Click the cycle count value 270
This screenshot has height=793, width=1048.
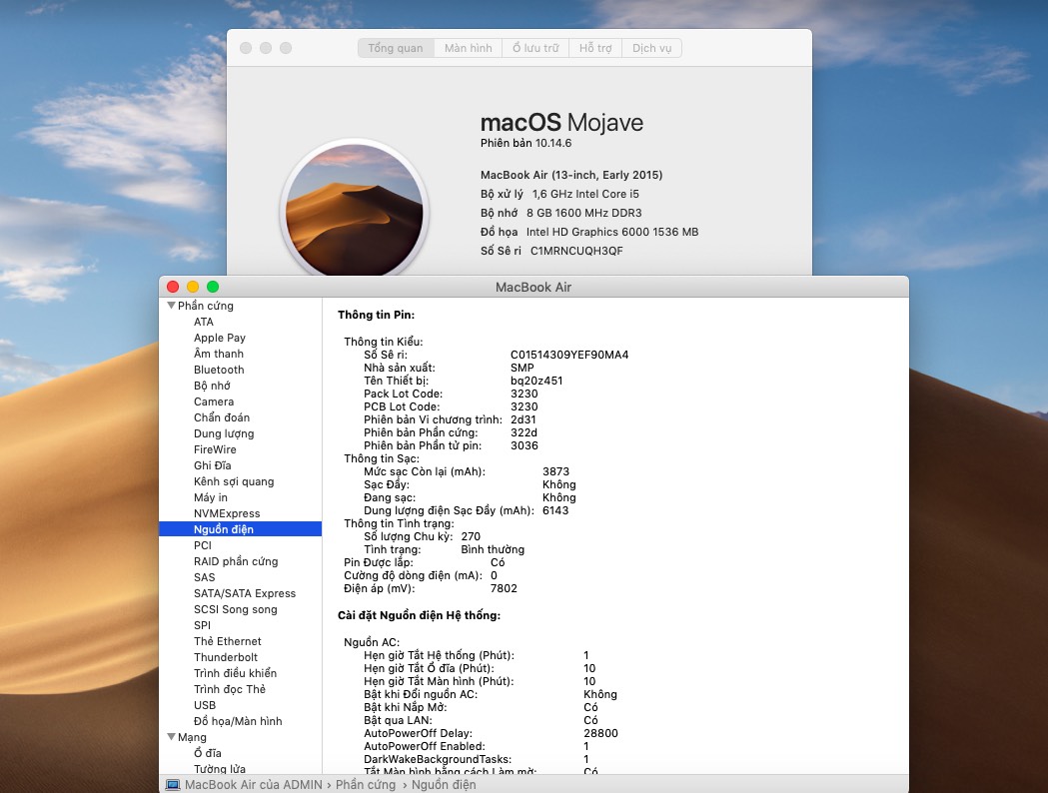pos(471,536)
